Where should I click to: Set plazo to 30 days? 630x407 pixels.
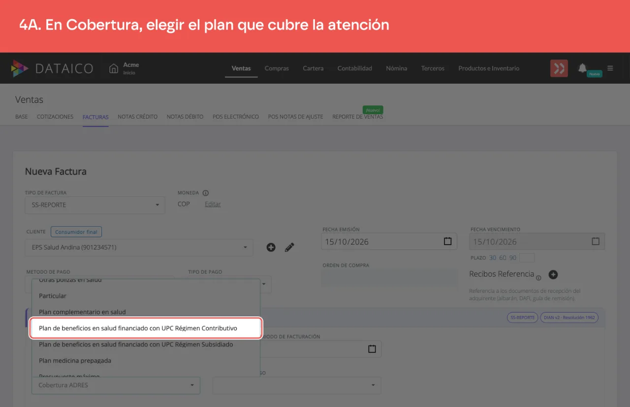pos(493,258)
